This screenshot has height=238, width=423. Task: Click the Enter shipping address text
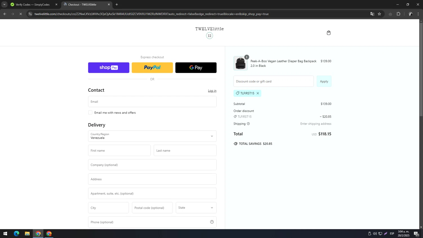tap(316, 124)
